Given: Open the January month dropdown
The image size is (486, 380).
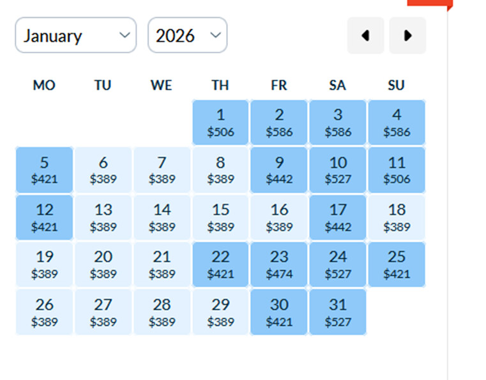Looking at the screenshot, I should (x=75, y=35).
